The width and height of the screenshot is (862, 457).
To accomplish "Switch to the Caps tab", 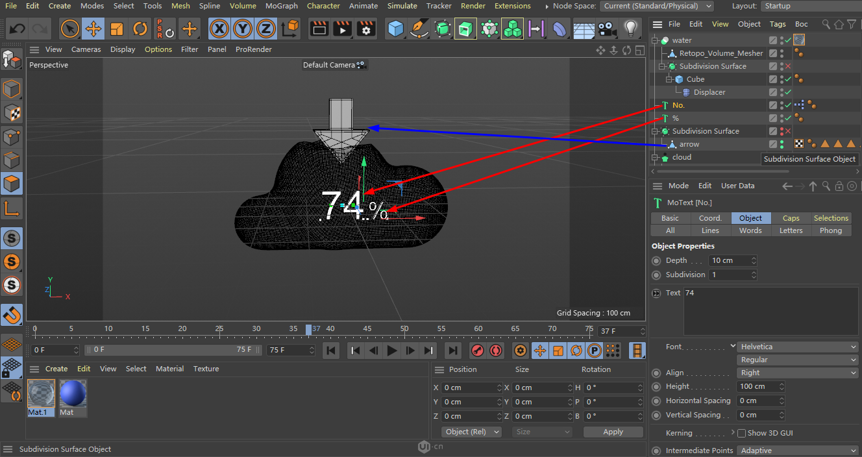I will click(x=791, y=218).
